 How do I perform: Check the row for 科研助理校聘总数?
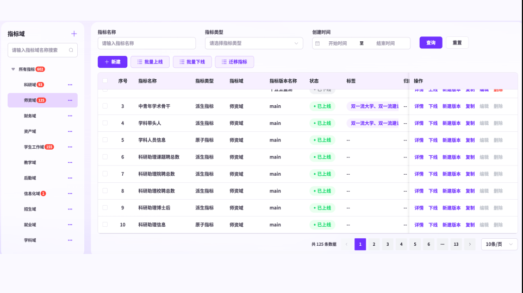(105, 191)
